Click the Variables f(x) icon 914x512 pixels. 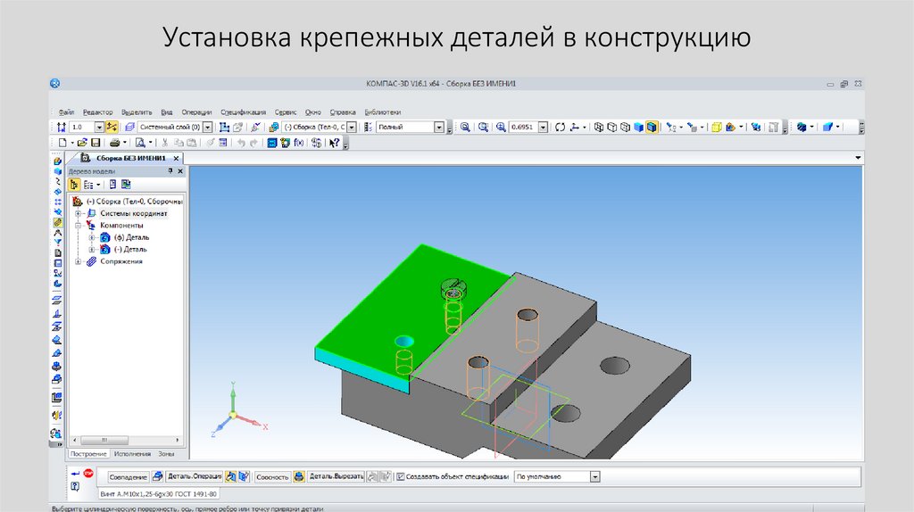click(x=299, y=143)
